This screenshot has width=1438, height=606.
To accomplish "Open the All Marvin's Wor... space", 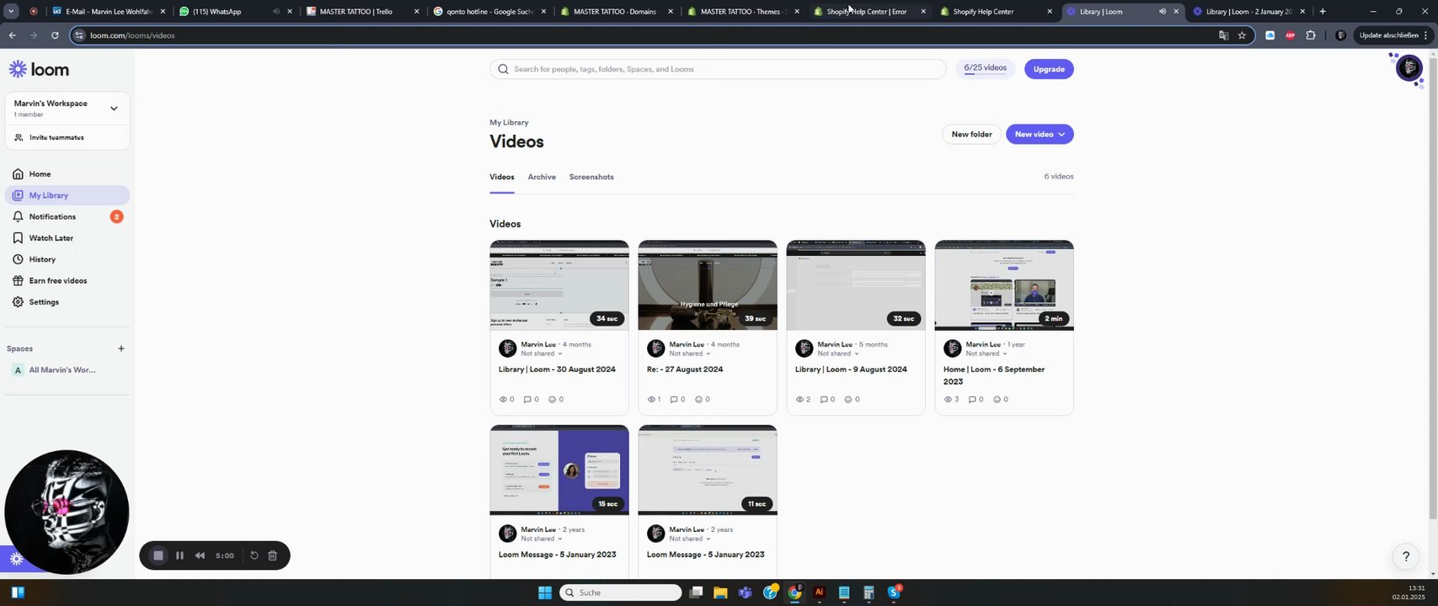I will tap(61, 370).
